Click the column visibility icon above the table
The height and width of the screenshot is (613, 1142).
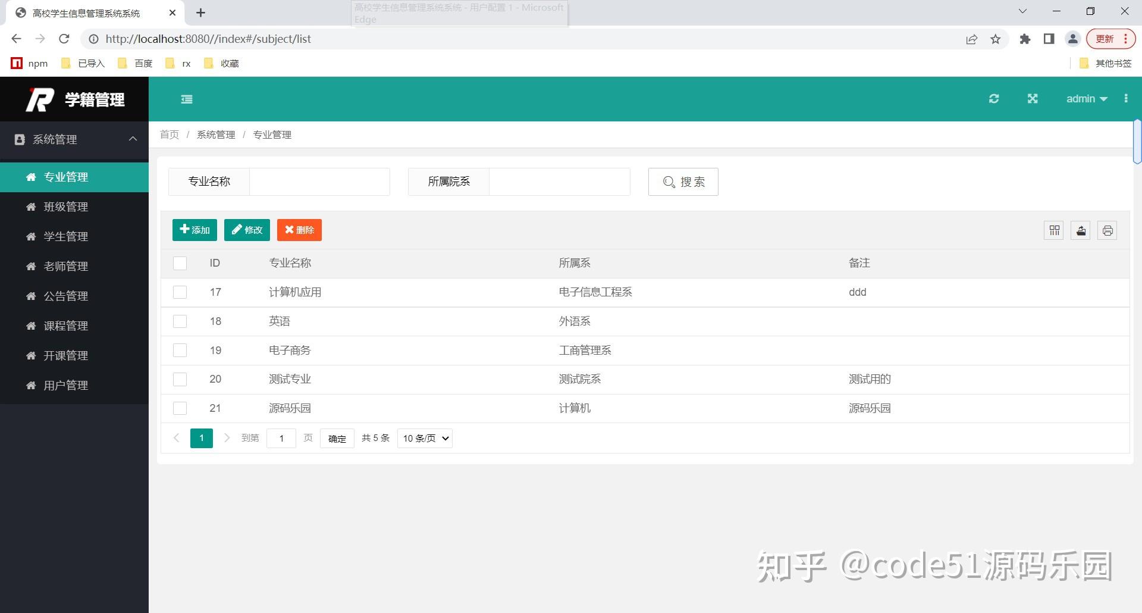(x=1053, y=230)
